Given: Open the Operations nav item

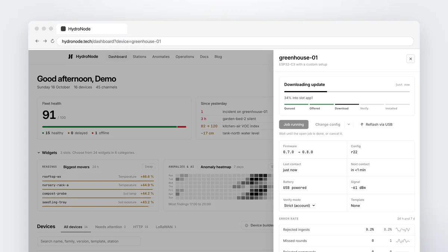Looking at the screenshot, I should (x=185, y=57).
